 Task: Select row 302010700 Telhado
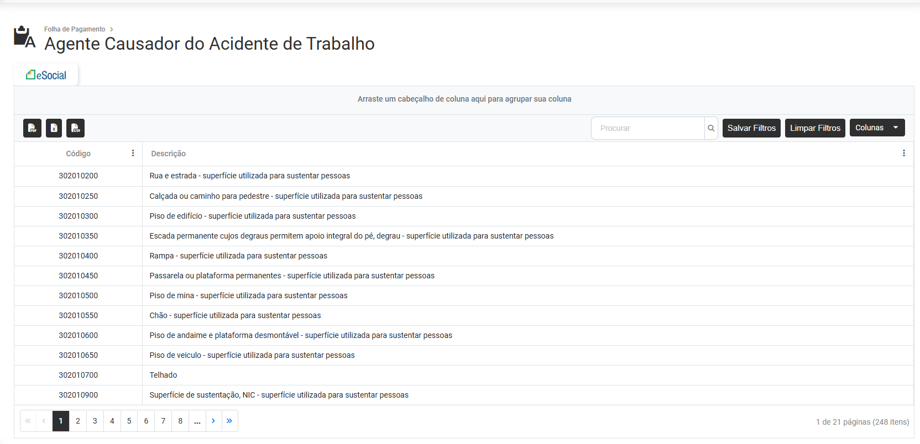(x=464, y=375)
